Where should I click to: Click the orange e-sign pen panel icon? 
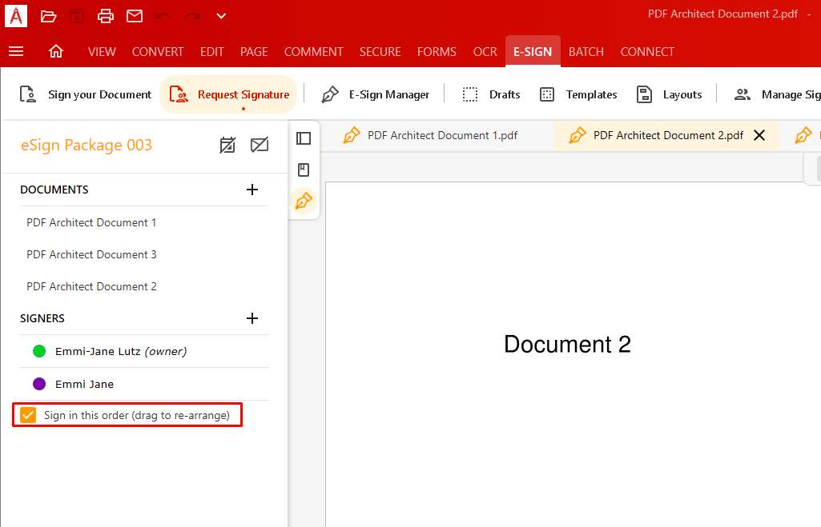pos(304,201)
